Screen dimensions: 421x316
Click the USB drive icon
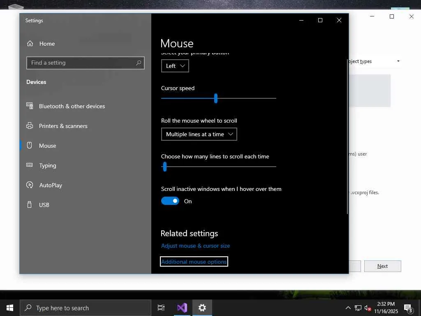pyautogui.click(x=30, y=204)
